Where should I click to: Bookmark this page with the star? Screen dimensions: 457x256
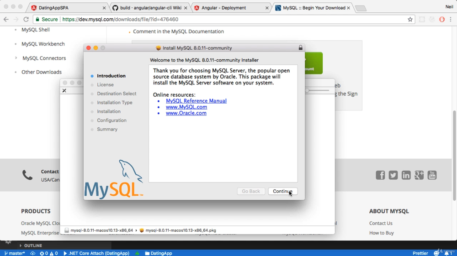click(410, 20)
